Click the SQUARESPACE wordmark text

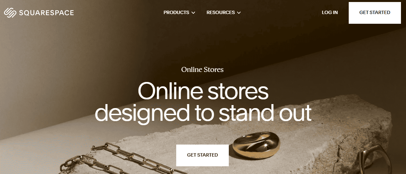pyautogui.click(x=47, y=13)
